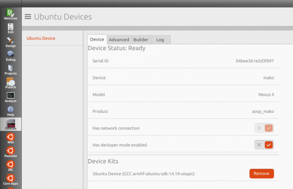Image resolution: width=293 pixels, height=189 pixels.
Task: Click the Publish mode icon
Action: coord(10,84)
